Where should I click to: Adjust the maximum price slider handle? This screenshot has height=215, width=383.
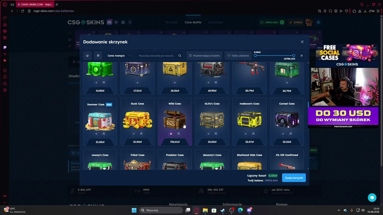point(294,56)
